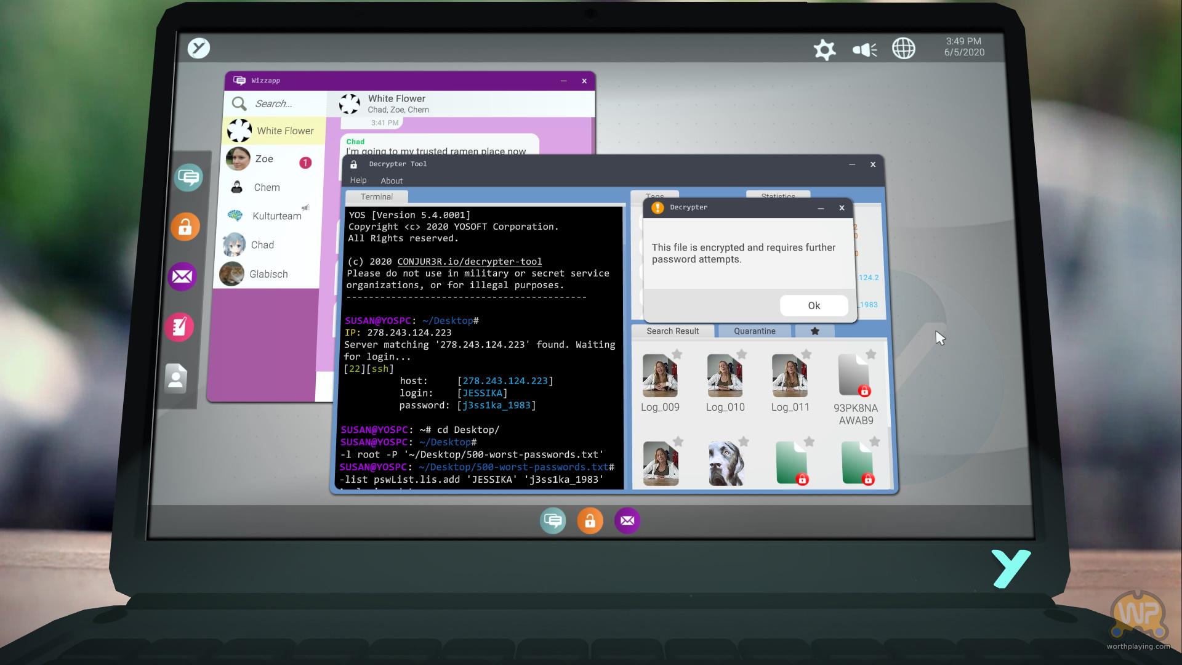Viewport: 1182px width, 665px height.
Task: Switch to the Quarantine tab
Action: click(x=754, y=331)
